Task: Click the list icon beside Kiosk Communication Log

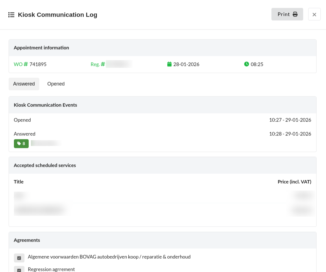Action: [11, 15]
